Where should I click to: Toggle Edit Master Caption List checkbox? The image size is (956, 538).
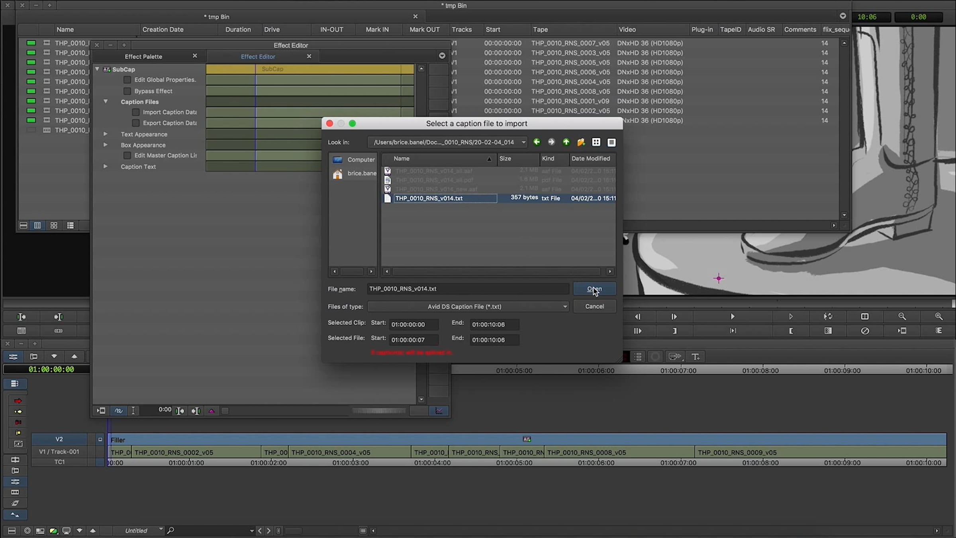[127, 155]
